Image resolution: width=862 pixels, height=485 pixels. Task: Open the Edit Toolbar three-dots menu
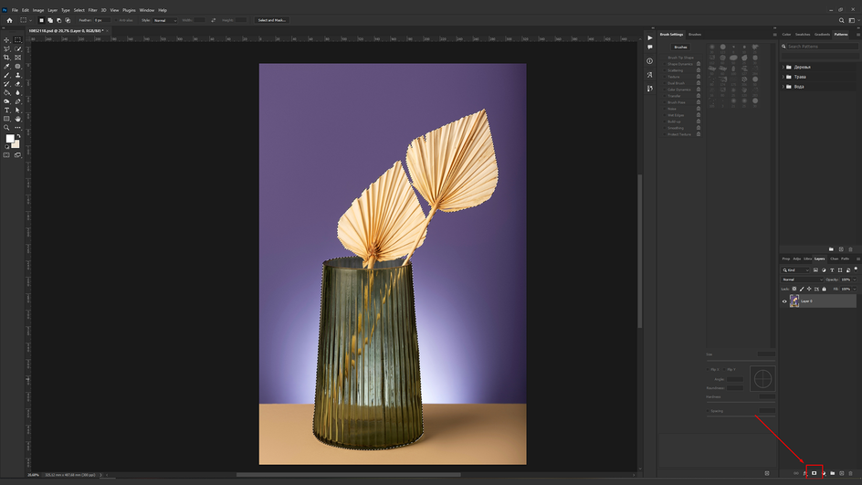coord(17,128)
